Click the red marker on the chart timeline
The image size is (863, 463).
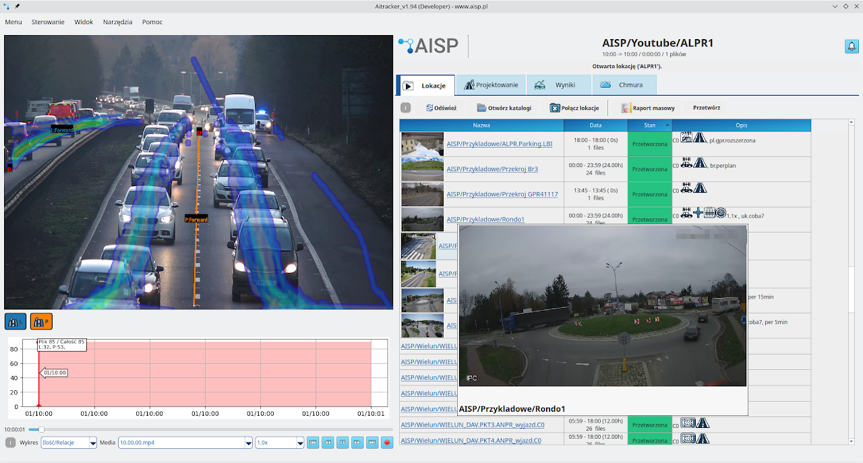click(x=38, y=406)
